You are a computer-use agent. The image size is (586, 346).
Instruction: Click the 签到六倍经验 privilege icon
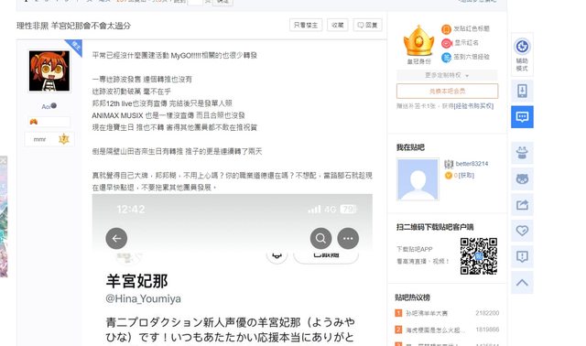(x=446, y=58)
